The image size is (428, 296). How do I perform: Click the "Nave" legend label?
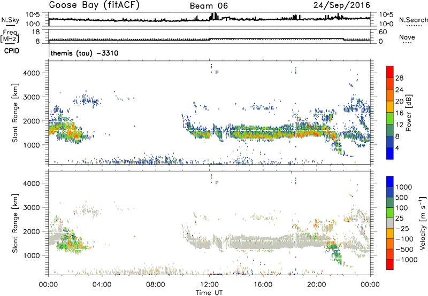(x=407, y=37)
